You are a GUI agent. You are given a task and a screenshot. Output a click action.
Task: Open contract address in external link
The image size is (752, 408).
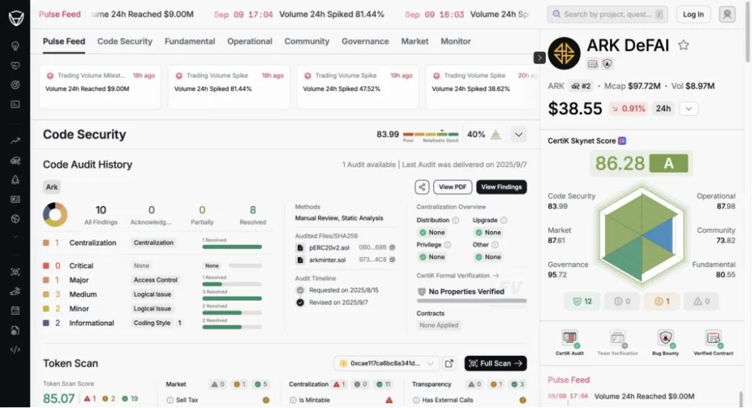(x=449, y=363)
